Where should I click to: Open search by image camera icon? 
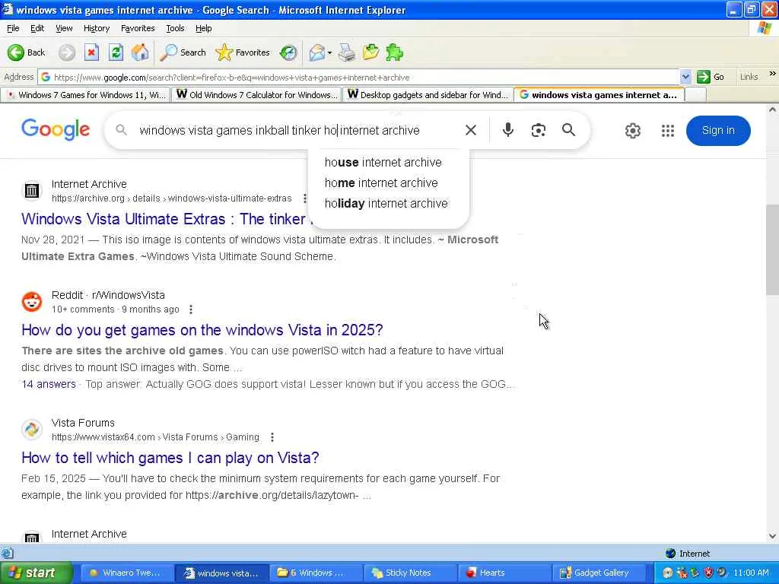click(538, 130)
